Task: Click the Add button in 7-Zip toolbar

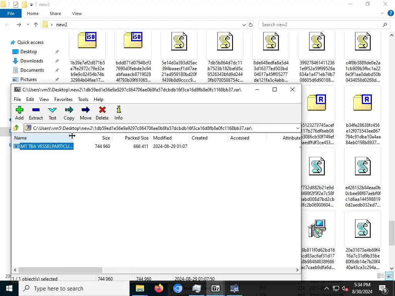Action: (19, 113)
